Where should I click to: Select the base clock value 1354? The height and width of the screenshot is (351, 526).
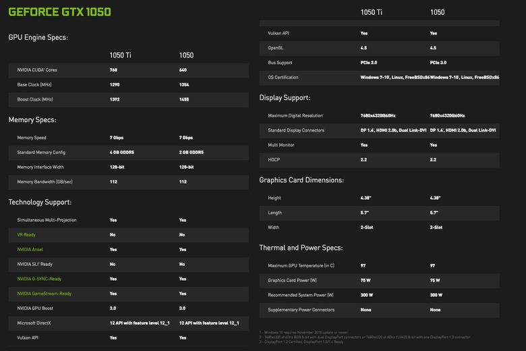pyautogui.click(x=184, y=84)
